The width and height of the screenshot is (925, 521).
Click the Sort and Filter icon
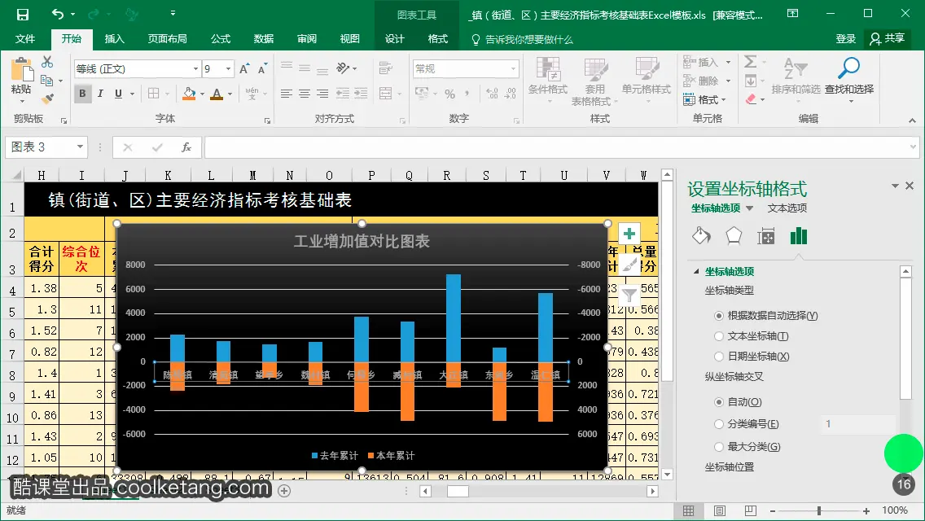796,68
